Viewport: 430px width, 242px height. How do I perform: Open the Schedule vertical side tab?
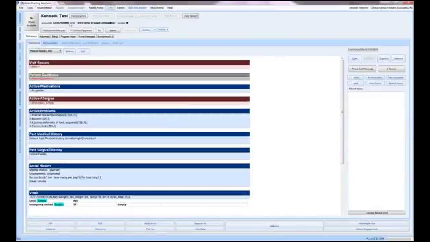(20, 19)
